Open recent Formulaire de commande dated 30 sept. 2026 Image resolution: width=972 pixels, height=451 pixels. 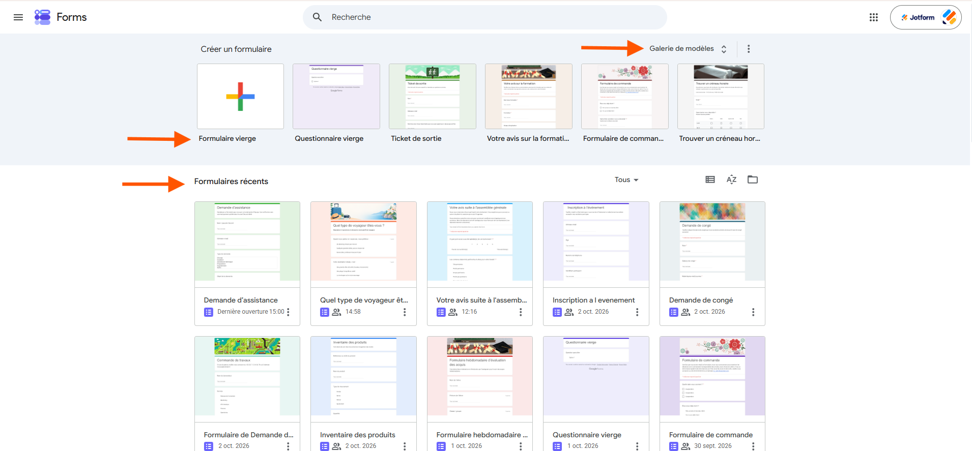click(712, 394)
